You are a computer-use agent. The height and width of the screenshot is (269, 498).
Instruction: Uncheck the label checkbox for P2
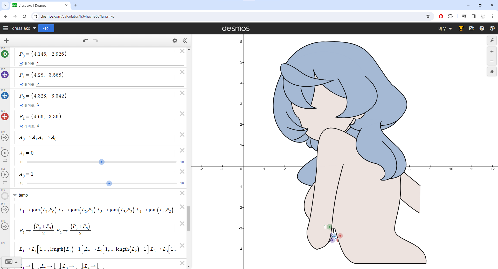point(21,105)
